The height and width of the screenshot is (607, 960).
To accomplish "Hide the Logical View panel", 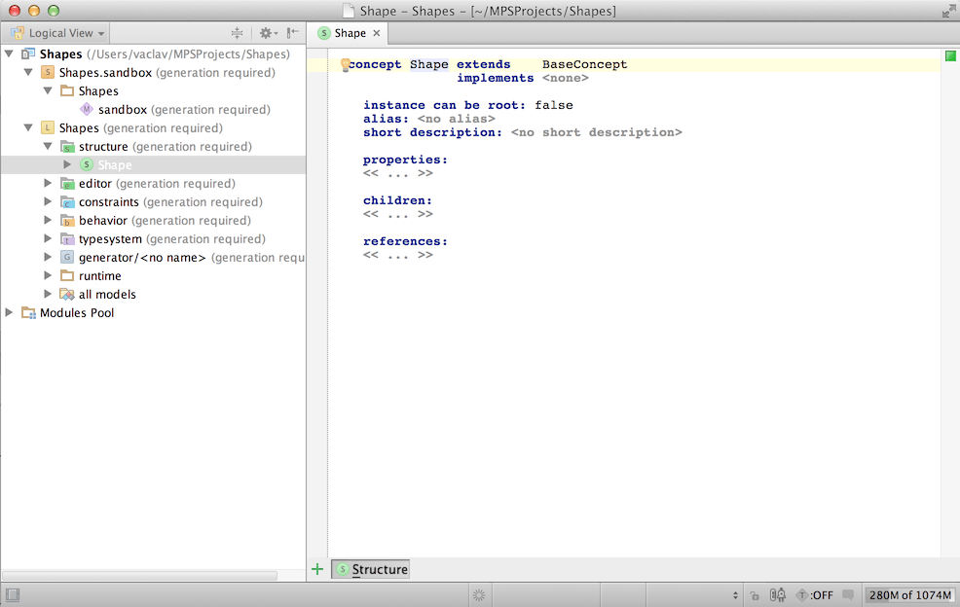I will click(292, 33).
